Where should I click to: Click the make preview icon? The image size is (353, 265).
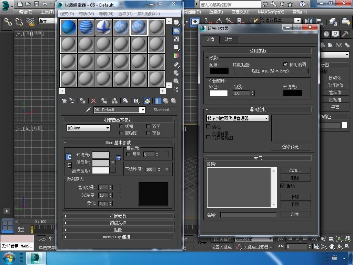pyautogui.click(x=176, y=64)
